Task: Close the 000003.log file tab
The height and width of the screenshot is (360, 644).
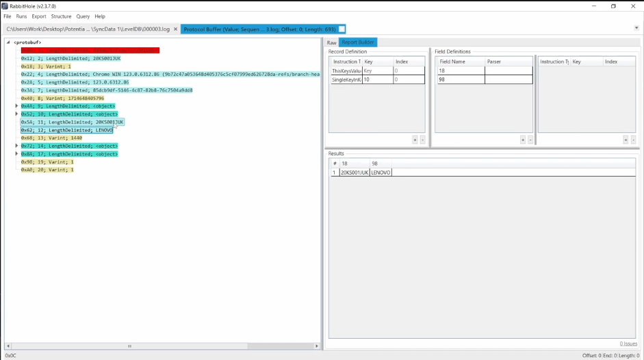Action: point(175,29)
